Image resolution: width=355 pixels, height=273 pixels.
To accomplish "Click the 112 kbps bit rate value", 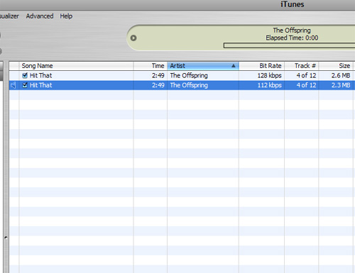I will pyautogui.click(x=270, y=85).
